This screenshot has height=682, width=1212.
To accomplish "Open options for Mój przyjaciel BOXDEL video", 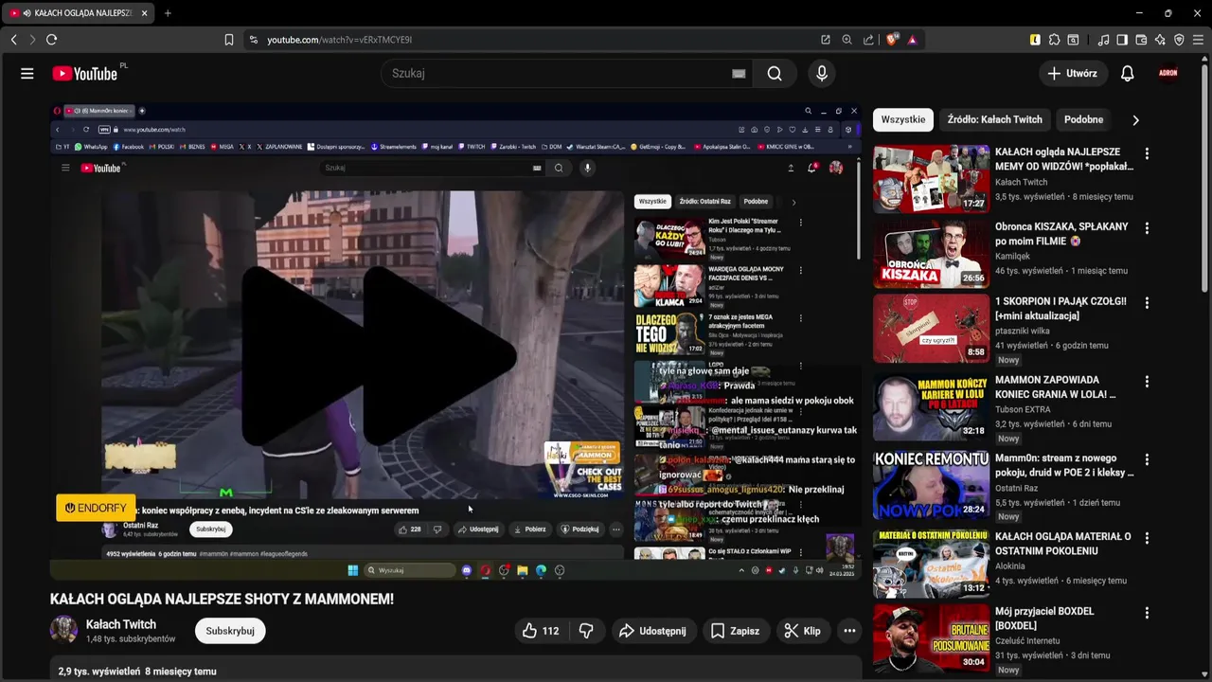I will (x=1147, y=613).
